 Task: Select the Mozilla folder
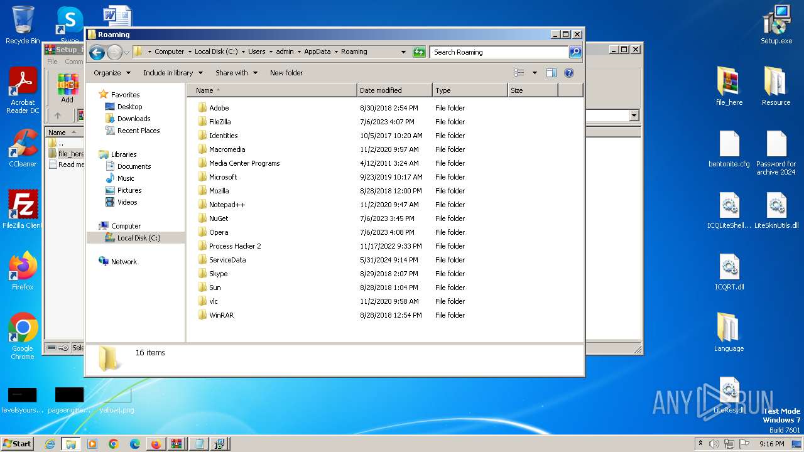(x=219, y=191)
